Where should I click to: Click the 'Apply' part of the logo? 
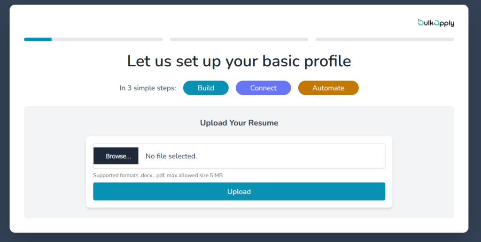pyautogui.click(x=444, y=23)
